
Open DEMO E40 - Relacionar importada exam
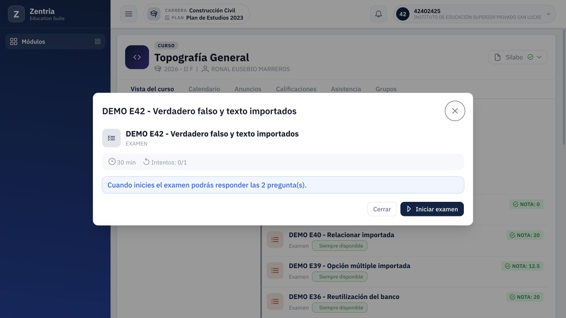[341, 235]
